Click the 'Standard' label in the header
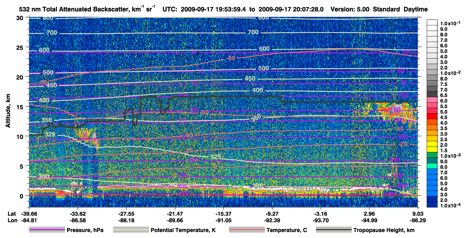Image resolution: width=464 pixels, height=238 pixels. (387, 9)
